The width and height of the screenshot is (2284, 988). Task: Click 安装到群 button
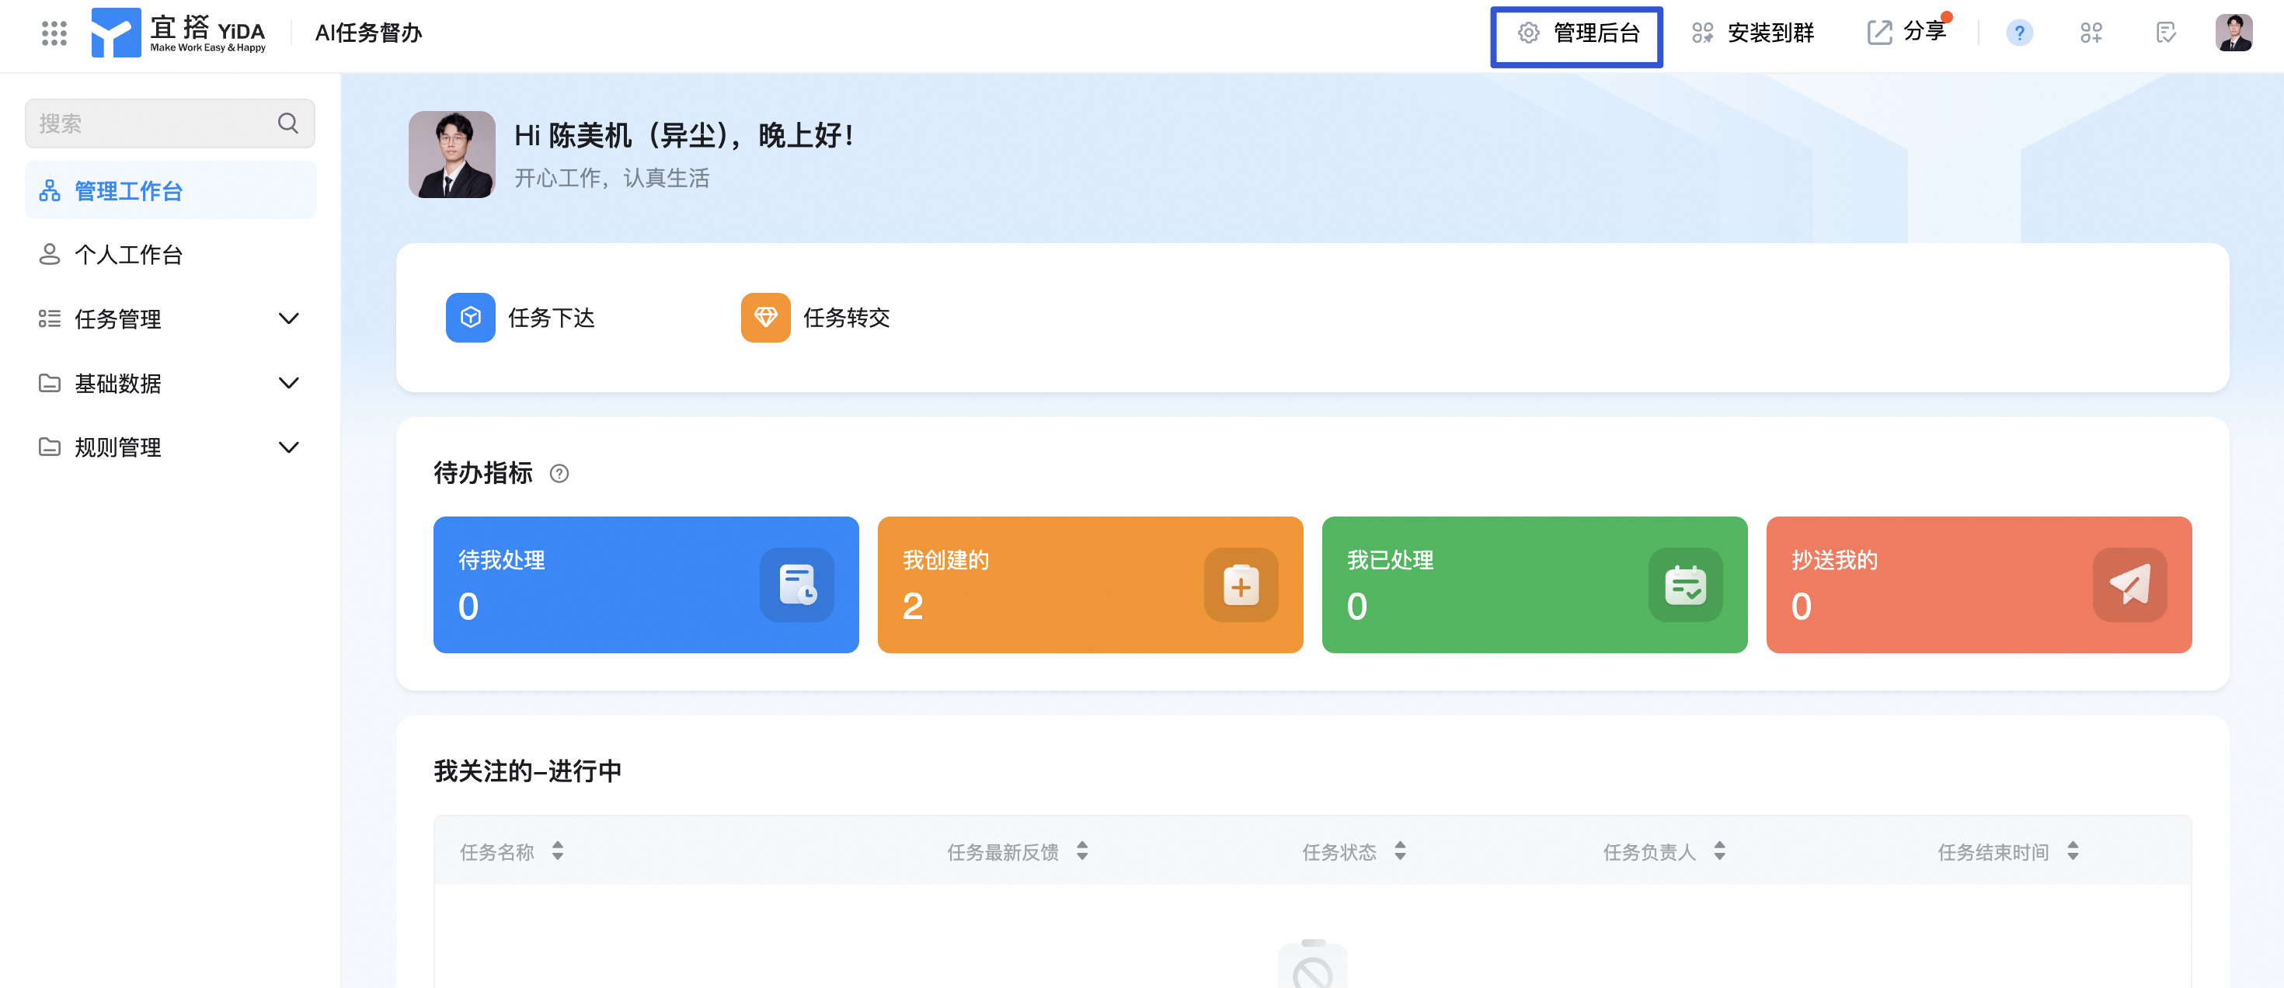point(1752,33)
